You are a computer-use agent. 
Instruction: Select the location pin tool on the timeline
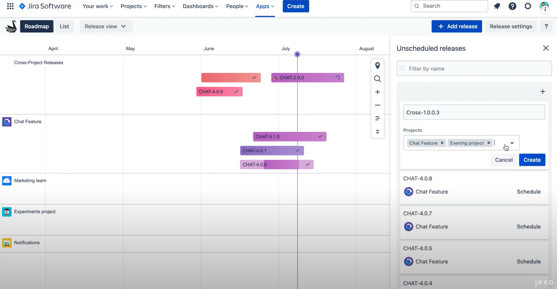377,65
